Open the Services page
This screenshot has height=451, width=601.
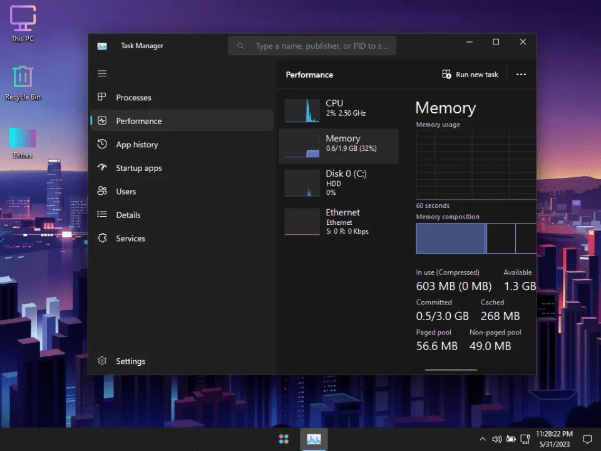pos(182,238)
